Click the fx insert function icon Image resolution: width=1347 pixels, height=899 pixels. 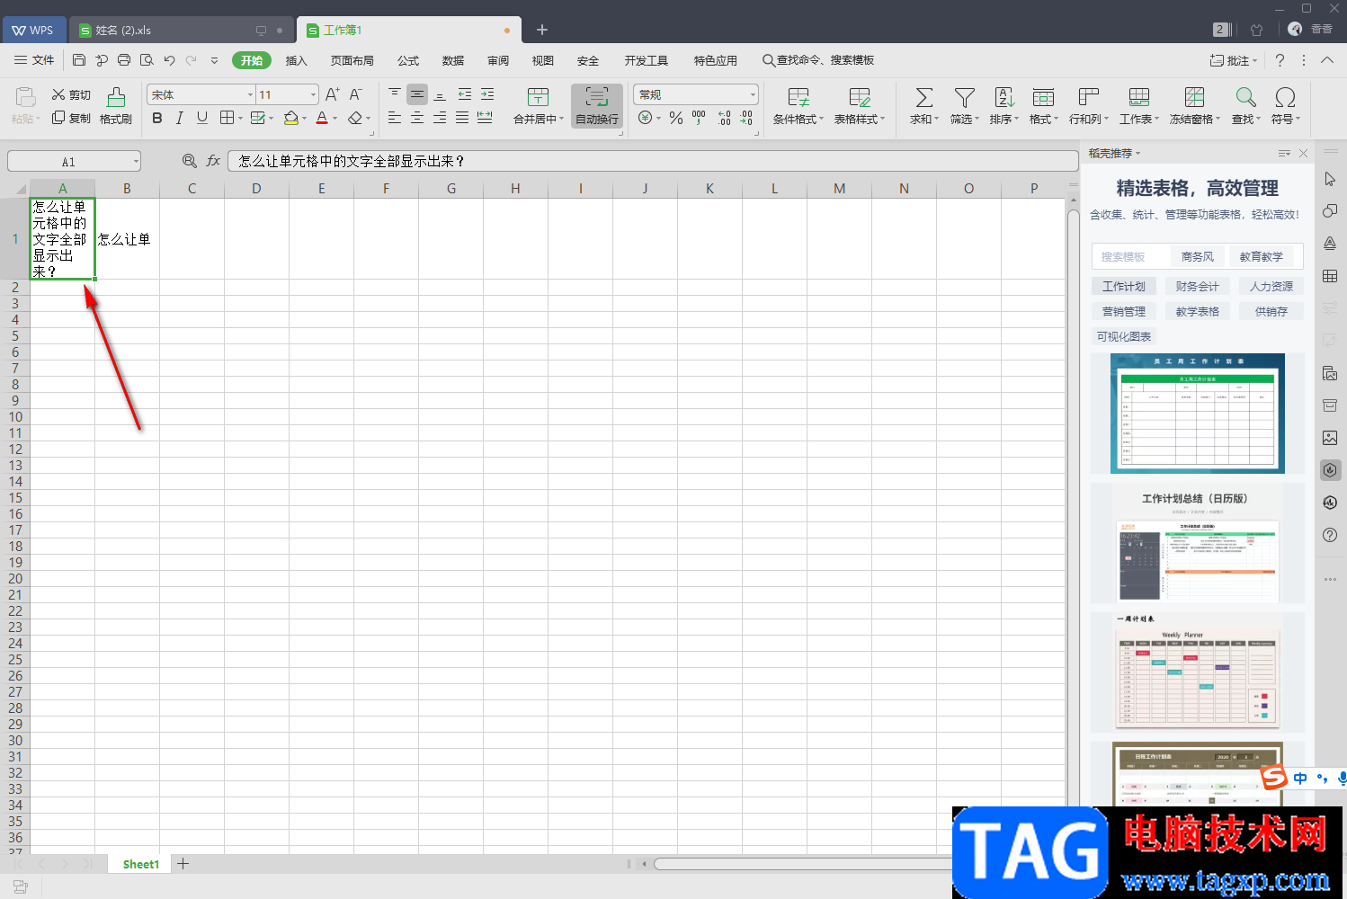pos(213,161)
